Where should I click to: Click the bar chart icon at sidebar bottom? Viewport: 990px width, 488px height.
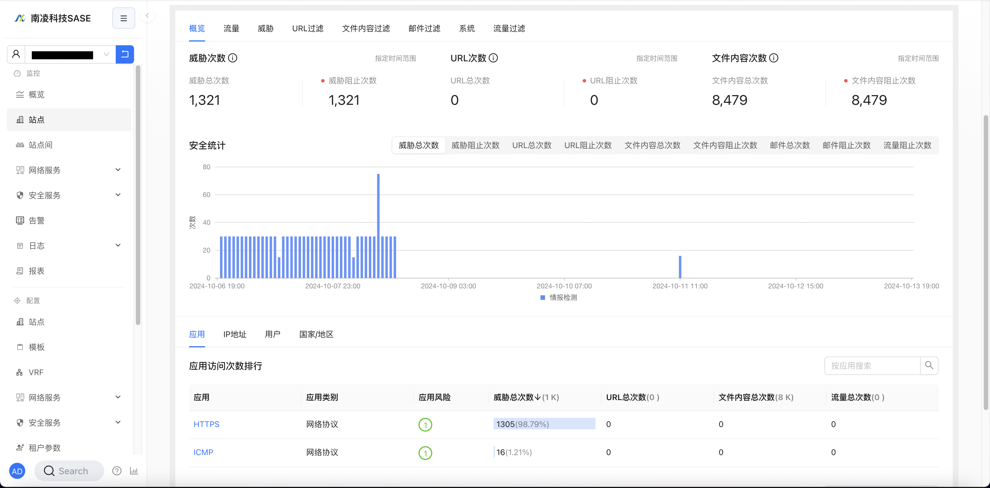134,471
